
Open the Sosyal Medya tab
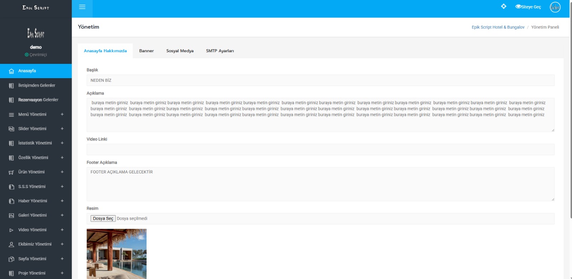pyautogui.click(x=180, y=51)
